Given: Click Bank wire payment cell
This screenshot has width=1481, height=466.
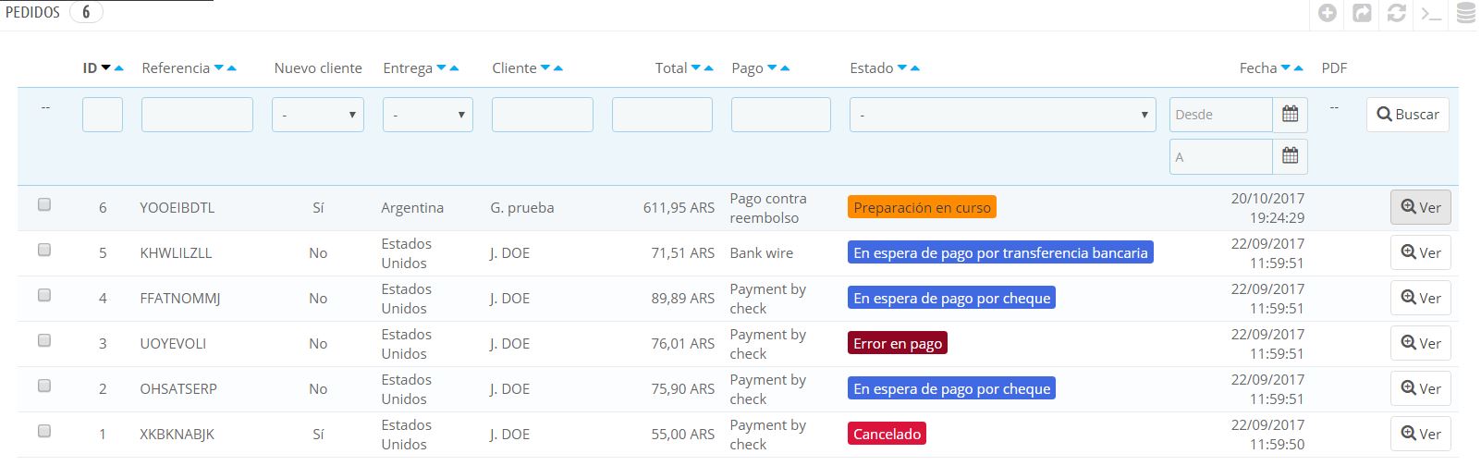Looking at the screenshot, I should pyautogui.click(x=762, y=252).
